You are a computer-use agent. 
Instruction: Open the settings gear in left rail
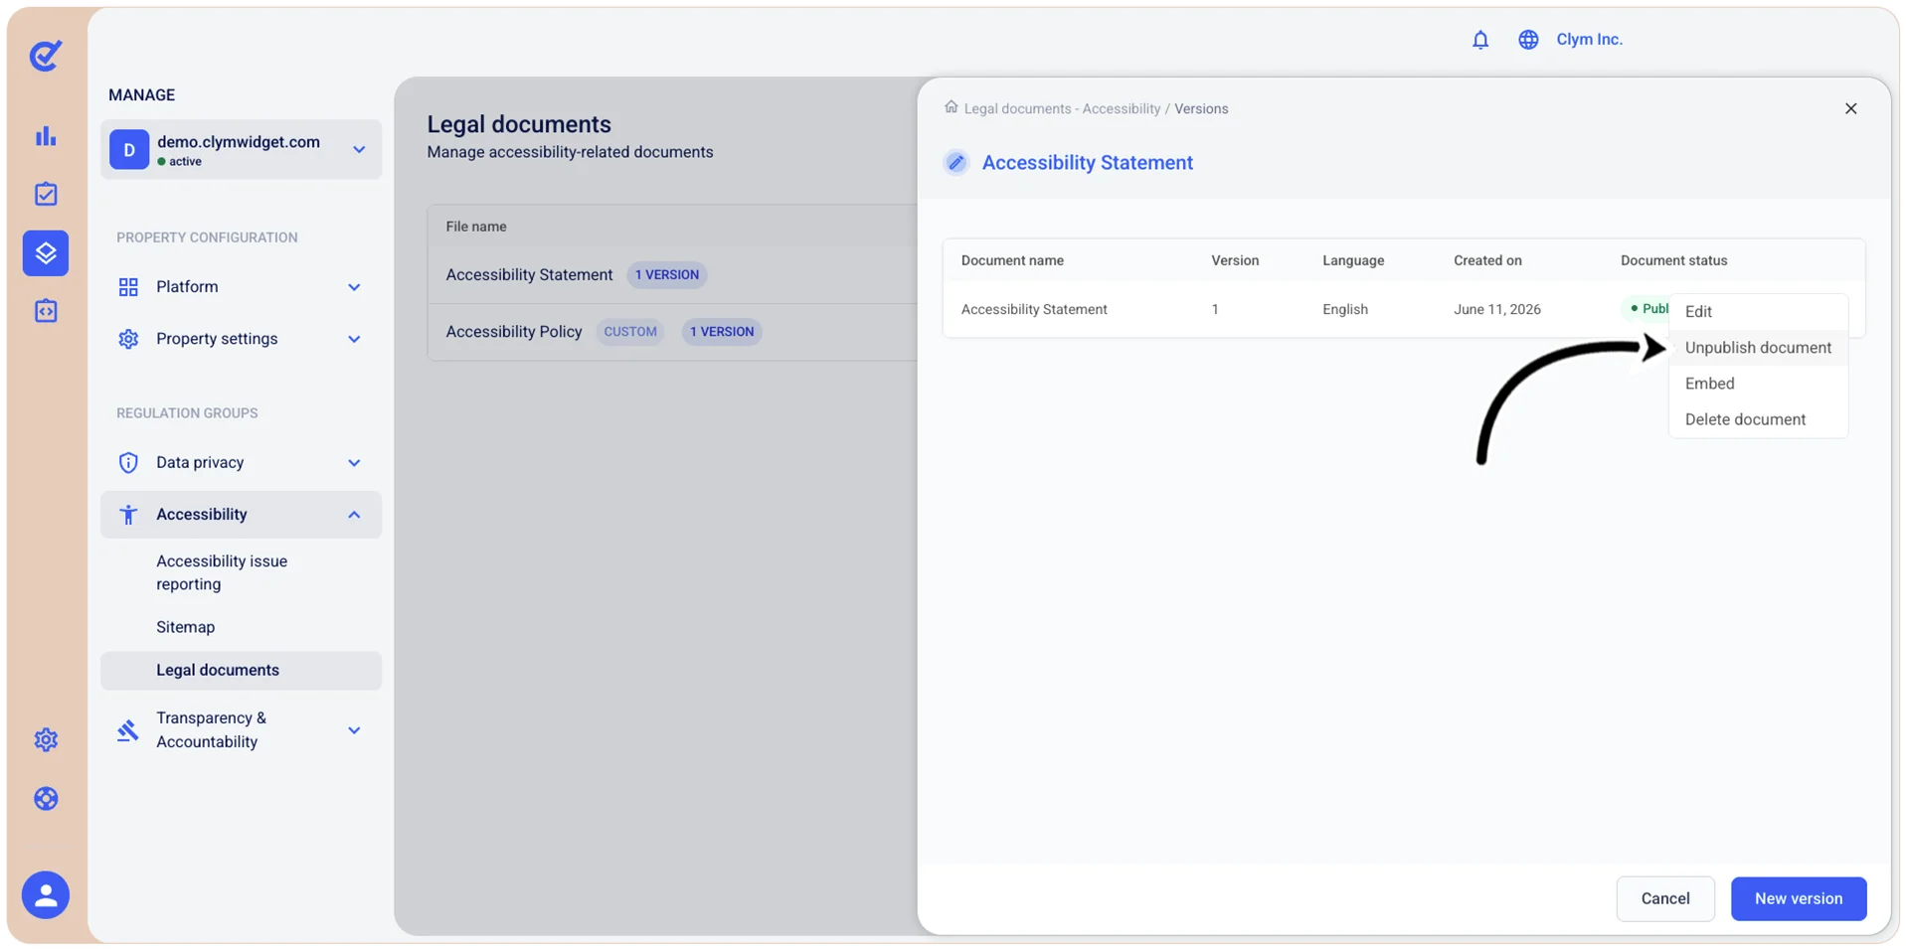(x=46, y=739)
